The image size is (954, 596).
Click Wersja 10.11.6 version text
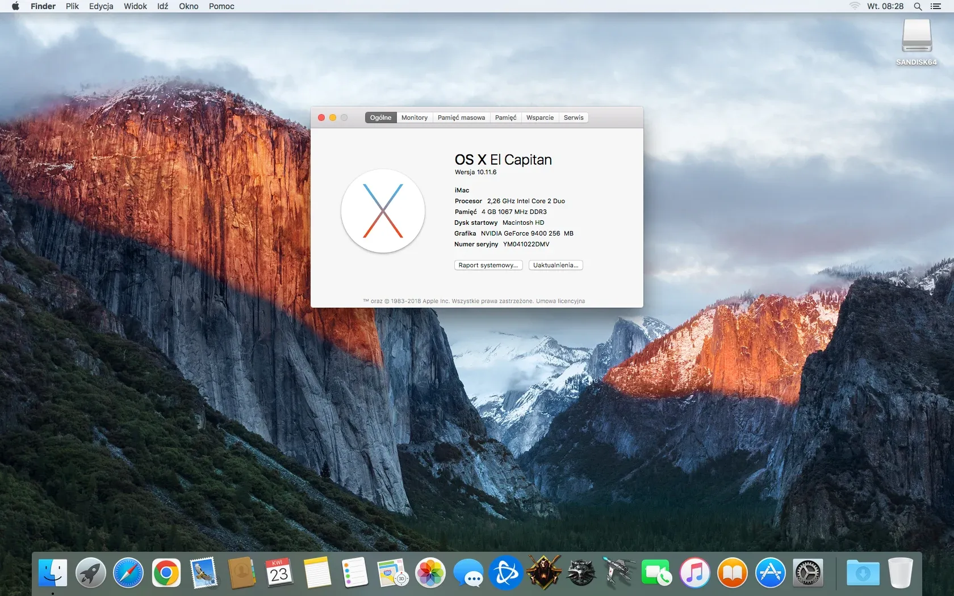pos(475,172)
